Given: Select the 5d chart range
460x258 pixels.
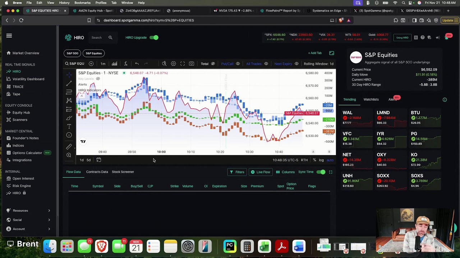Looking at the screenshot, I should [x=88, y=160].
